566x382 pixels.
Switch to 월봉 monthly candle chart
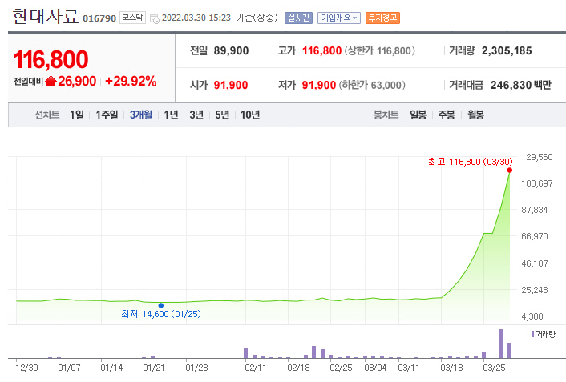tap(475, 115)
